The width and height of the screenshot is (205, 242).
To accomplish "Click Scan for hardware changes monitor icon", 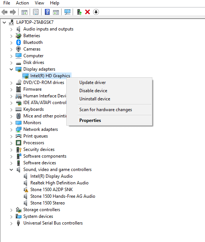I will click(67, 12).
